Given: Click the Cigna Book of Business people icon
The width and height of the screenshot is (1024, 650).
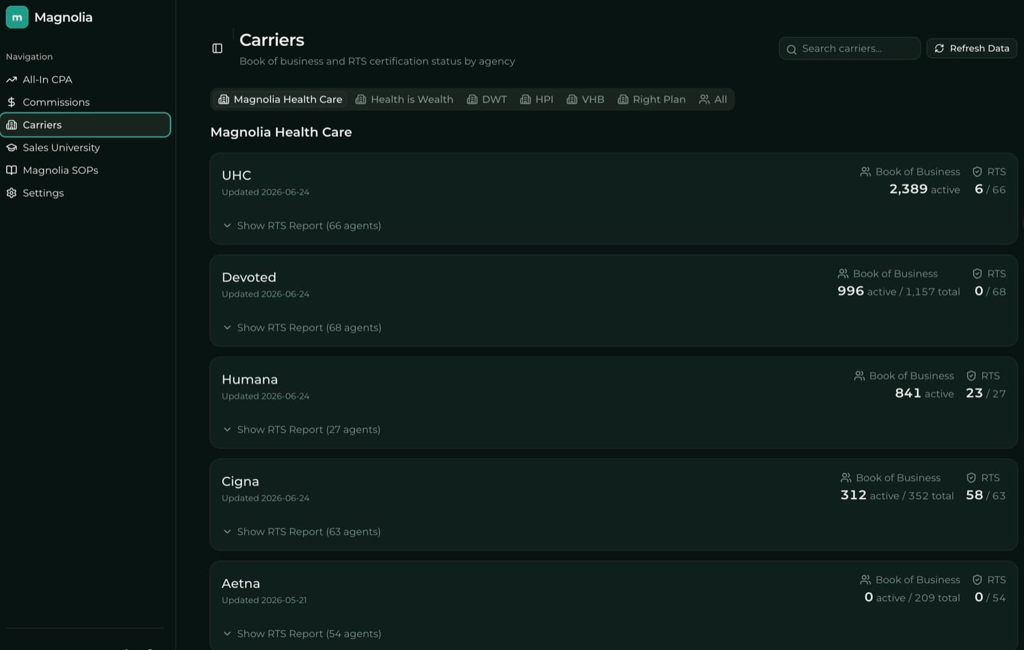Looking at the screenshot, I should 846,478.
